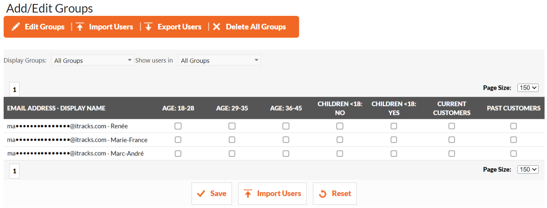Screen dimensions: 547x208
Task: Click the CHILDREN <18: NO column header
Action: pos(340,108)
